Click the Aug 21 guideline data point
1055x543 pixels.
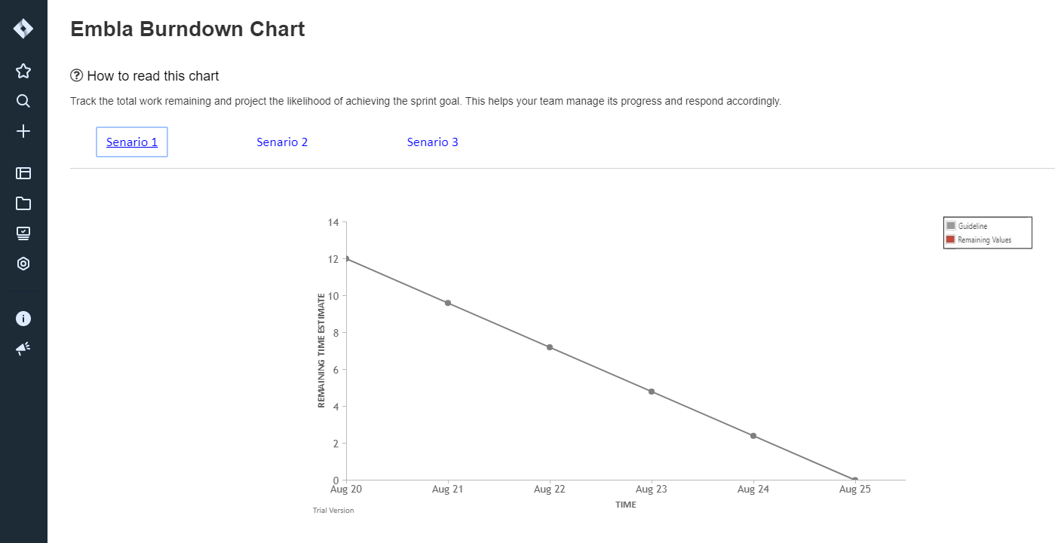[x=448, y=303]
